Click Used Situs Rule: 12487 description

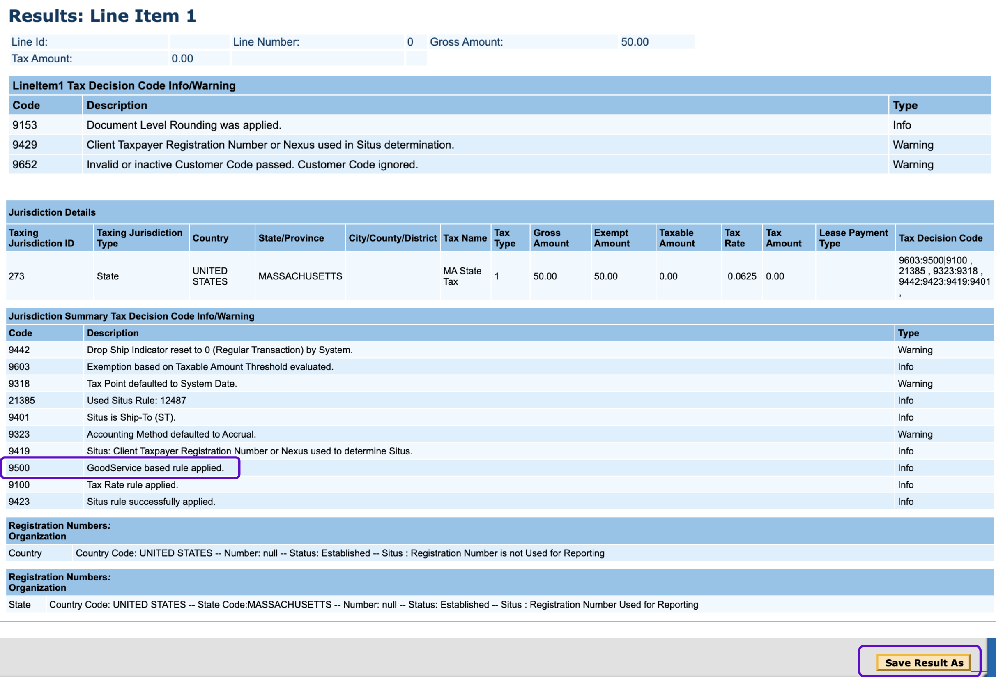pyautogui.click(x=136, y=401)
